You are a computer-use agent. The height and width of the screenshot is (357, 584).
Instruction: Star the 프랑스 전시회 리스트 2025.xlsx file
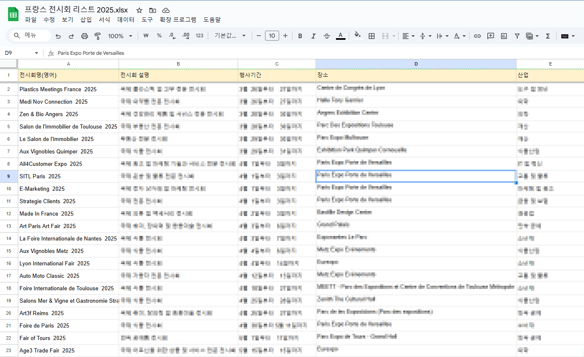pos(139,10)
